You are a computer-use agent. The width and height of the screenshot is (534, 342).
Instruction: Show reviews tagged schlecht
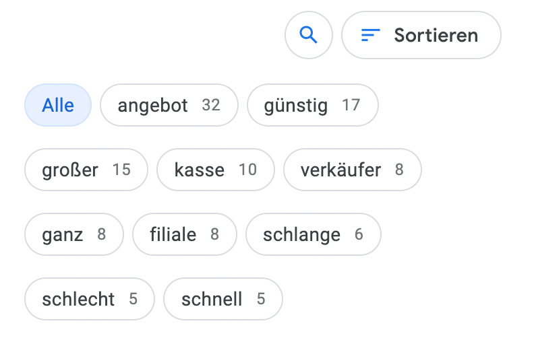[89, 299]
